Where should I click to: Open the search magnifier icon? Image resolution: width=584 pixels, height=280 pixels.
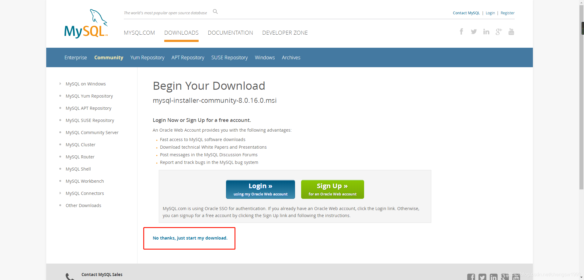point(215,12)
